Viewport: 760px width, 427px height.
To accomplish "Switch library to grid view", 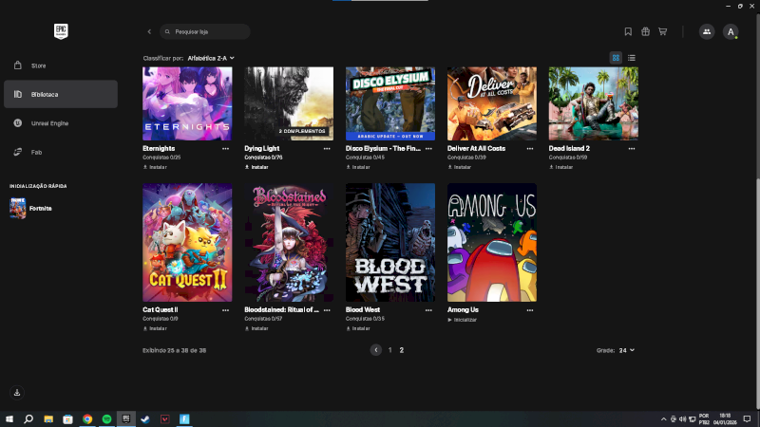I will [x=616, y=58].
